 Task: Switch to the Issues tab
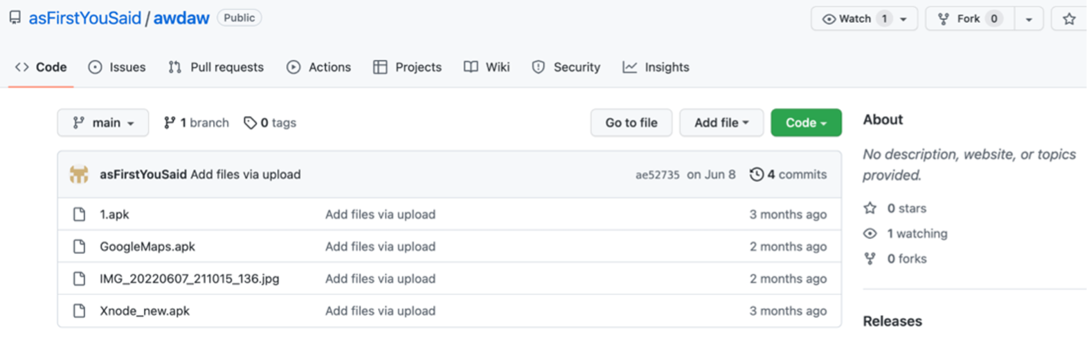point(117,67)
